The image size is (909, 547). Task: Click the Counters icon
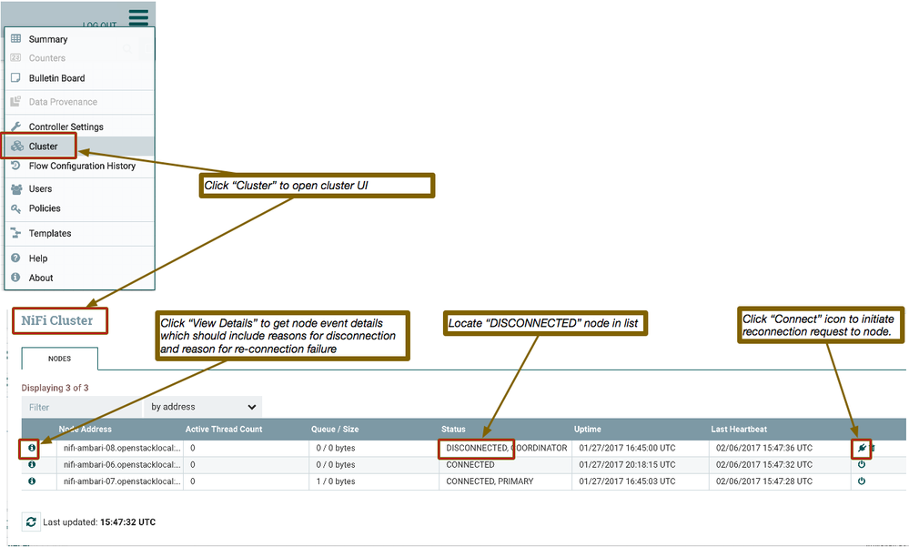coord(15,57)
